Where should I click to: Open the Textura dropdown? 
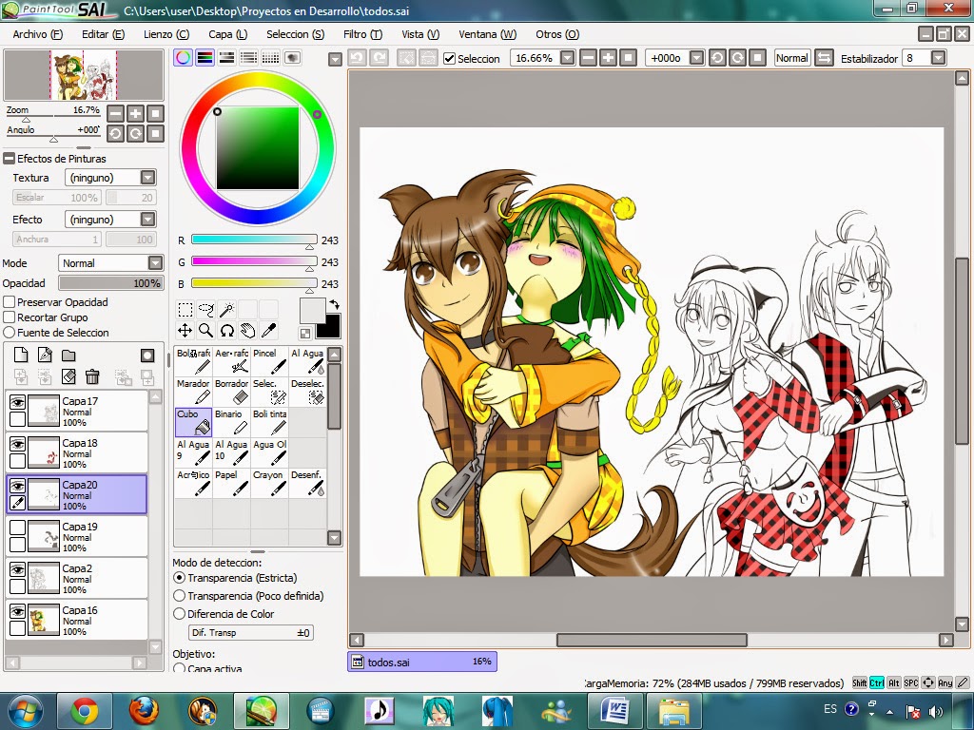point(147,178)
